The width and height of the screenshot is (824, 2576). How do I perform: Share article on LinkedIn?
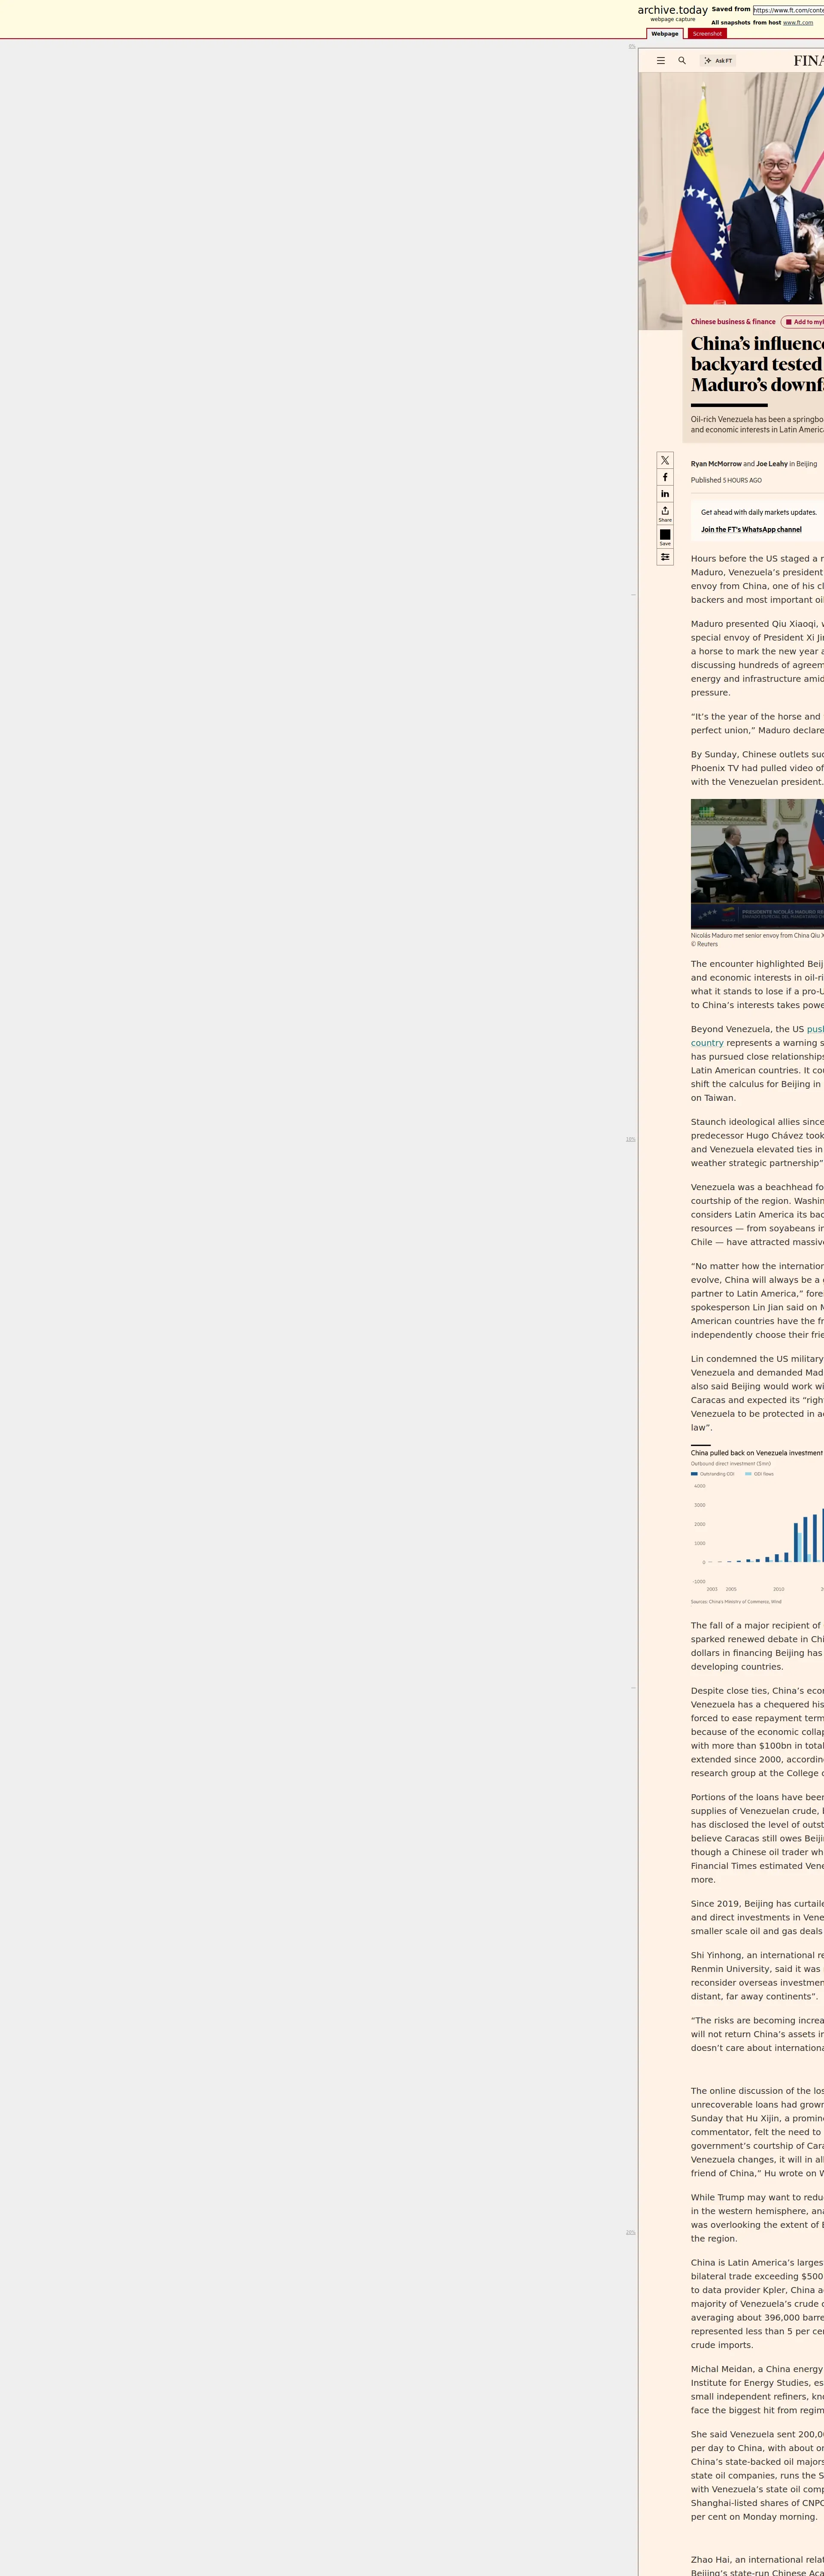point(665,494)
